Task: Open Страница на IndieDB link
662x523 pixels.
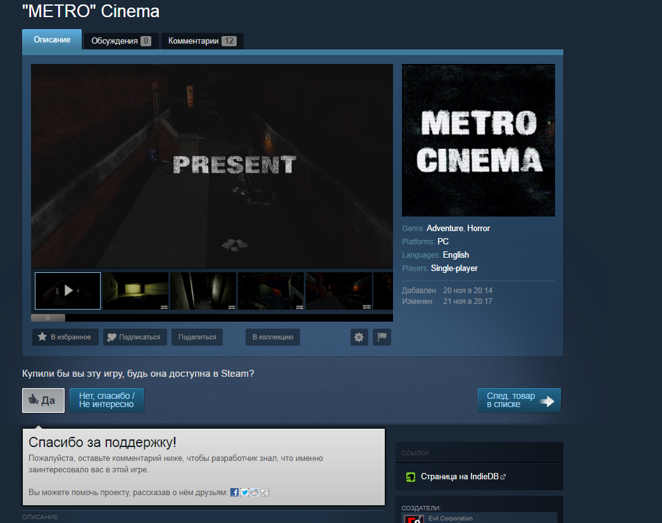Action: (x=463, y=477)
